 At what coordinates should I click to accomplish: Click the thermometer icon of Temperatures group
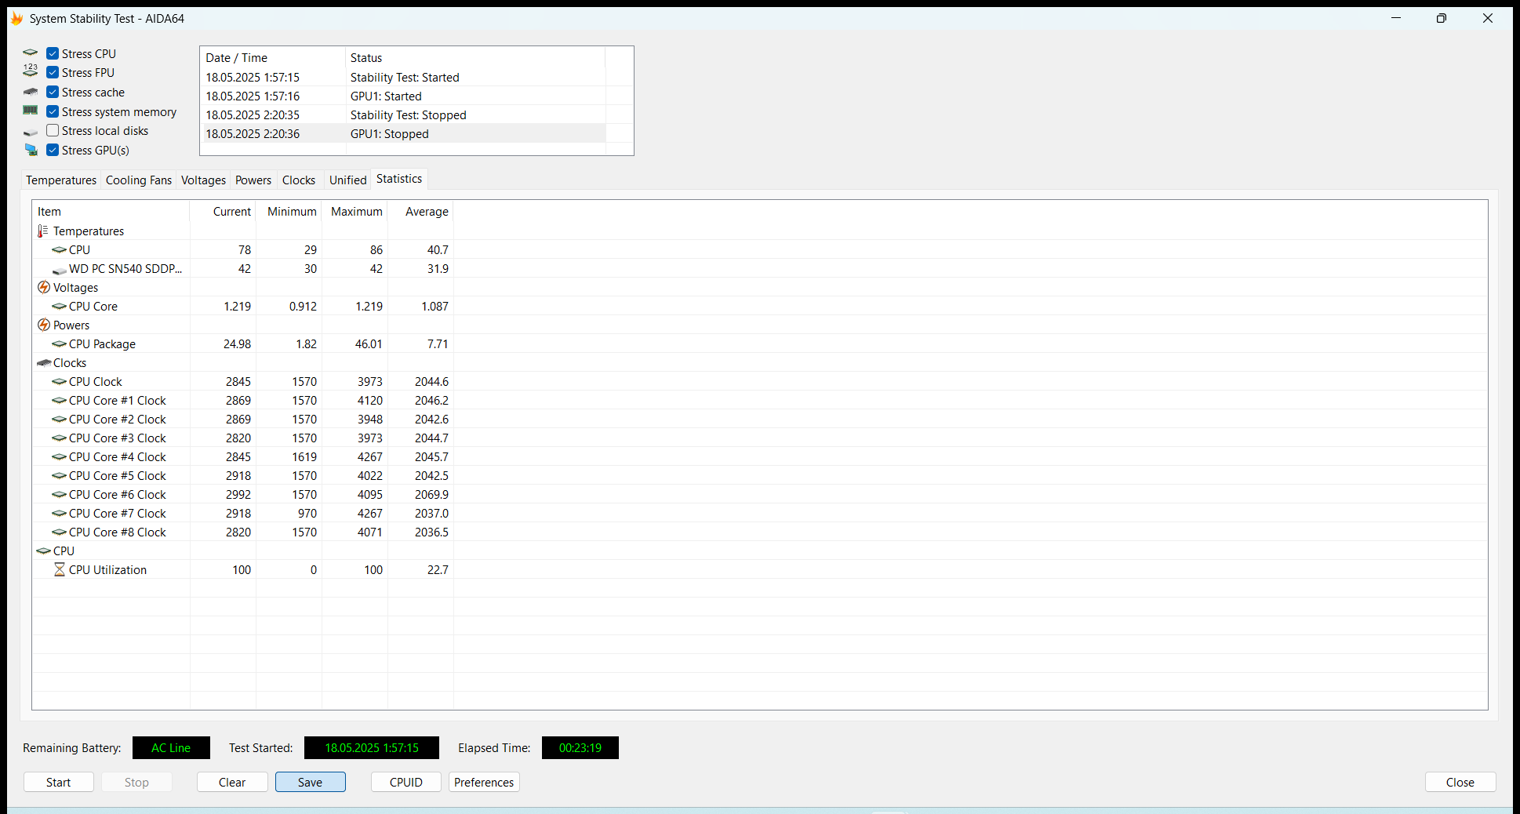[43, 231]
